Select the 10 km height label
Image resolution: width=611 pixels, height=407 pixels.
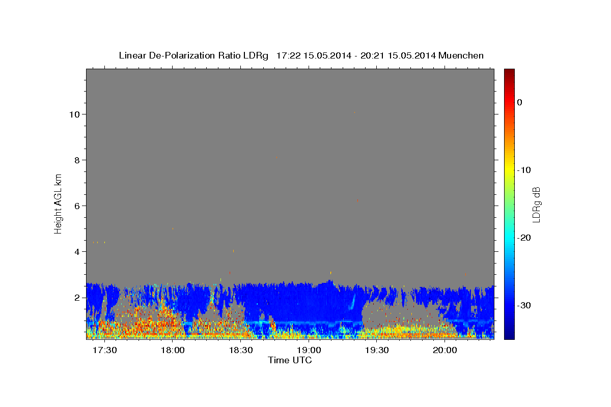pos(73,114)
